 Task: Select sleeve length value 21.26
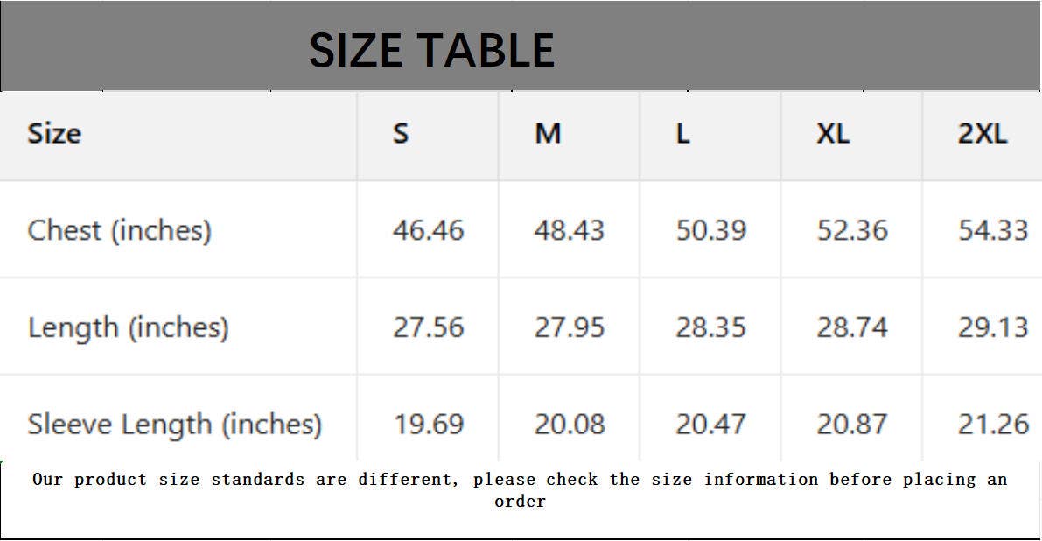point(993,425)
